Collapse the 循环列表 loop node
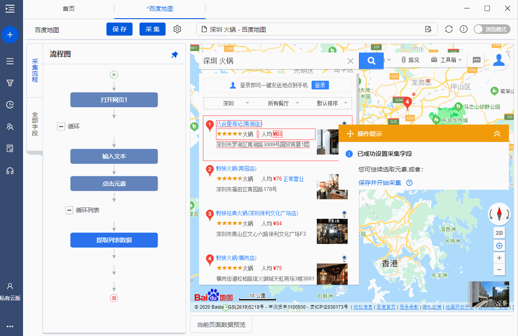 [69, 210]
